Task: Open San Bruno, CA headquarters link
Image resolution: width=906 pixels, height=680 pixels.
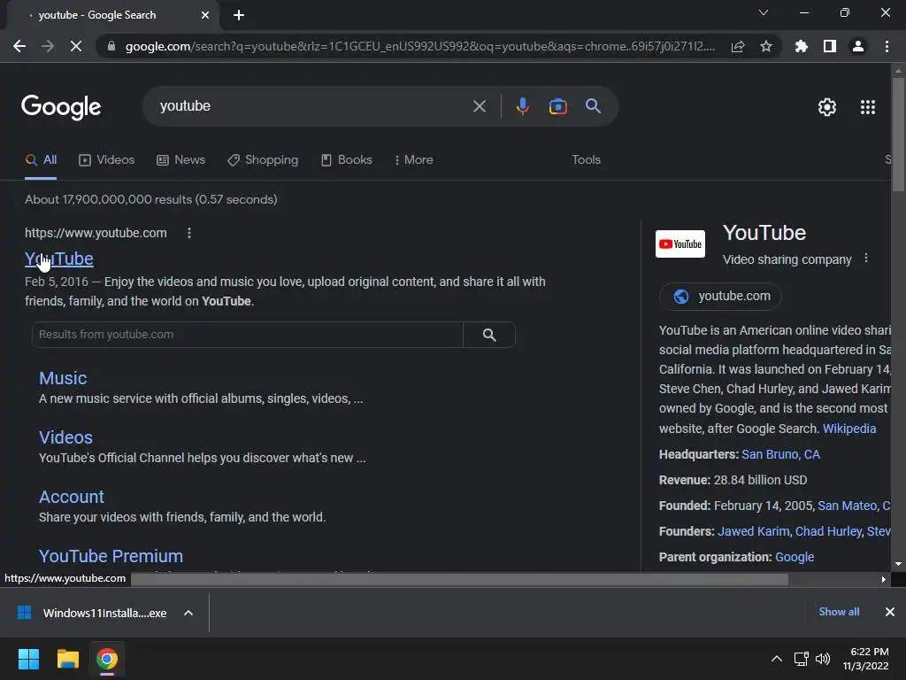Action: click(x=780, y=454)
